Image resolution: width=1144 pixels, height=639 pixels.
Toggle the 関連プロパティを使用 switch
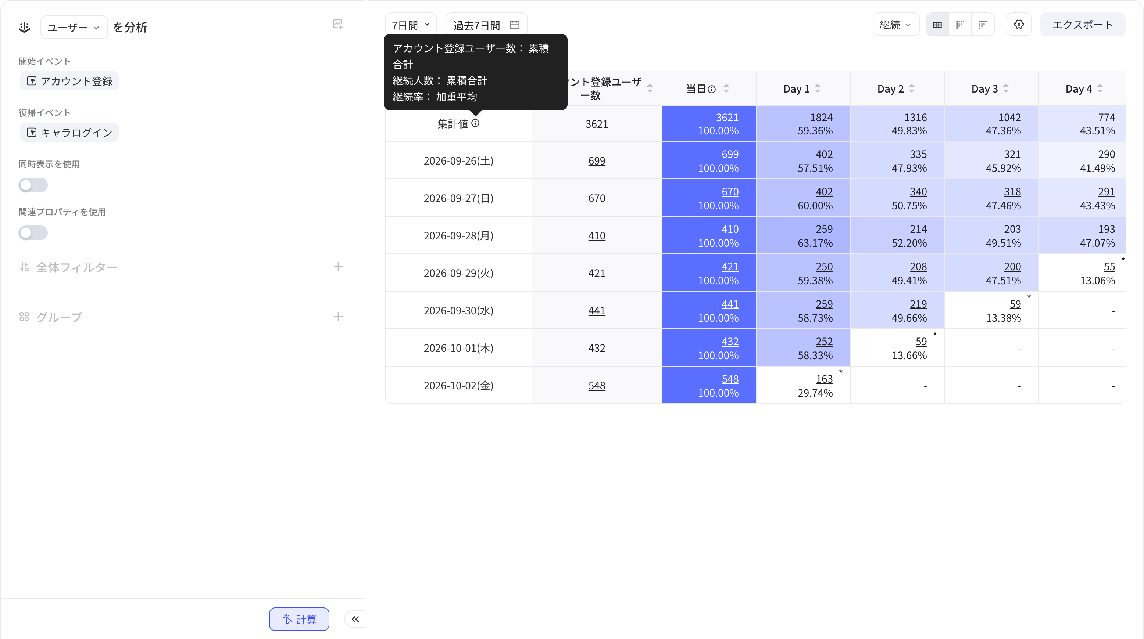coord(33,233)
